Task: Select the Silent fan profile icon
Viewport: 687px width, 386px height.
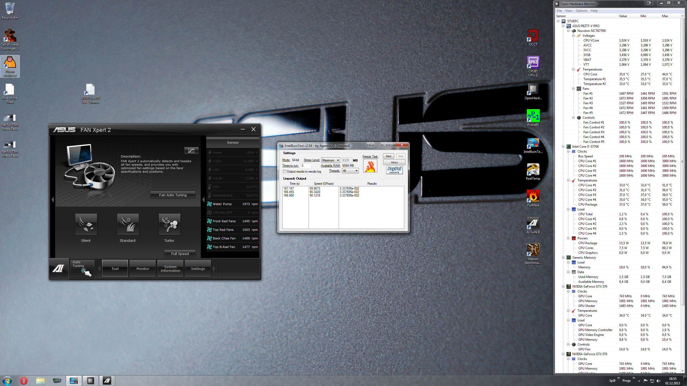Action: pyautogui.click(x=86, y=224)
